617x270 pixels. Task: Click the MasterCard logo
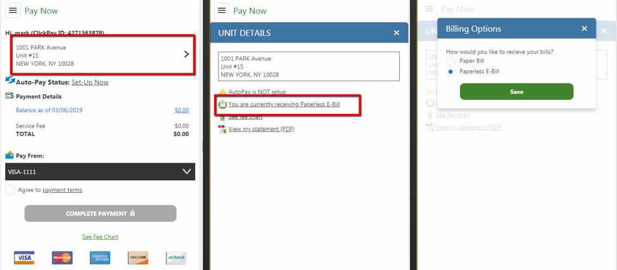coord(62,258)
